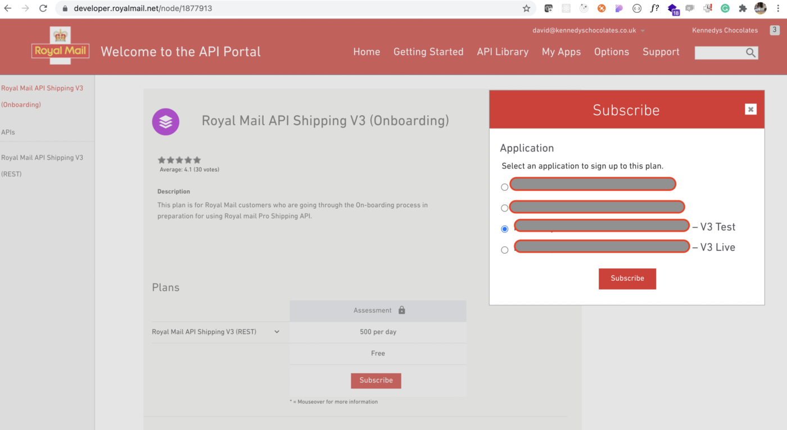Click the APIs sidebar heading
This screenshot has width=787, height=430.
8,132
